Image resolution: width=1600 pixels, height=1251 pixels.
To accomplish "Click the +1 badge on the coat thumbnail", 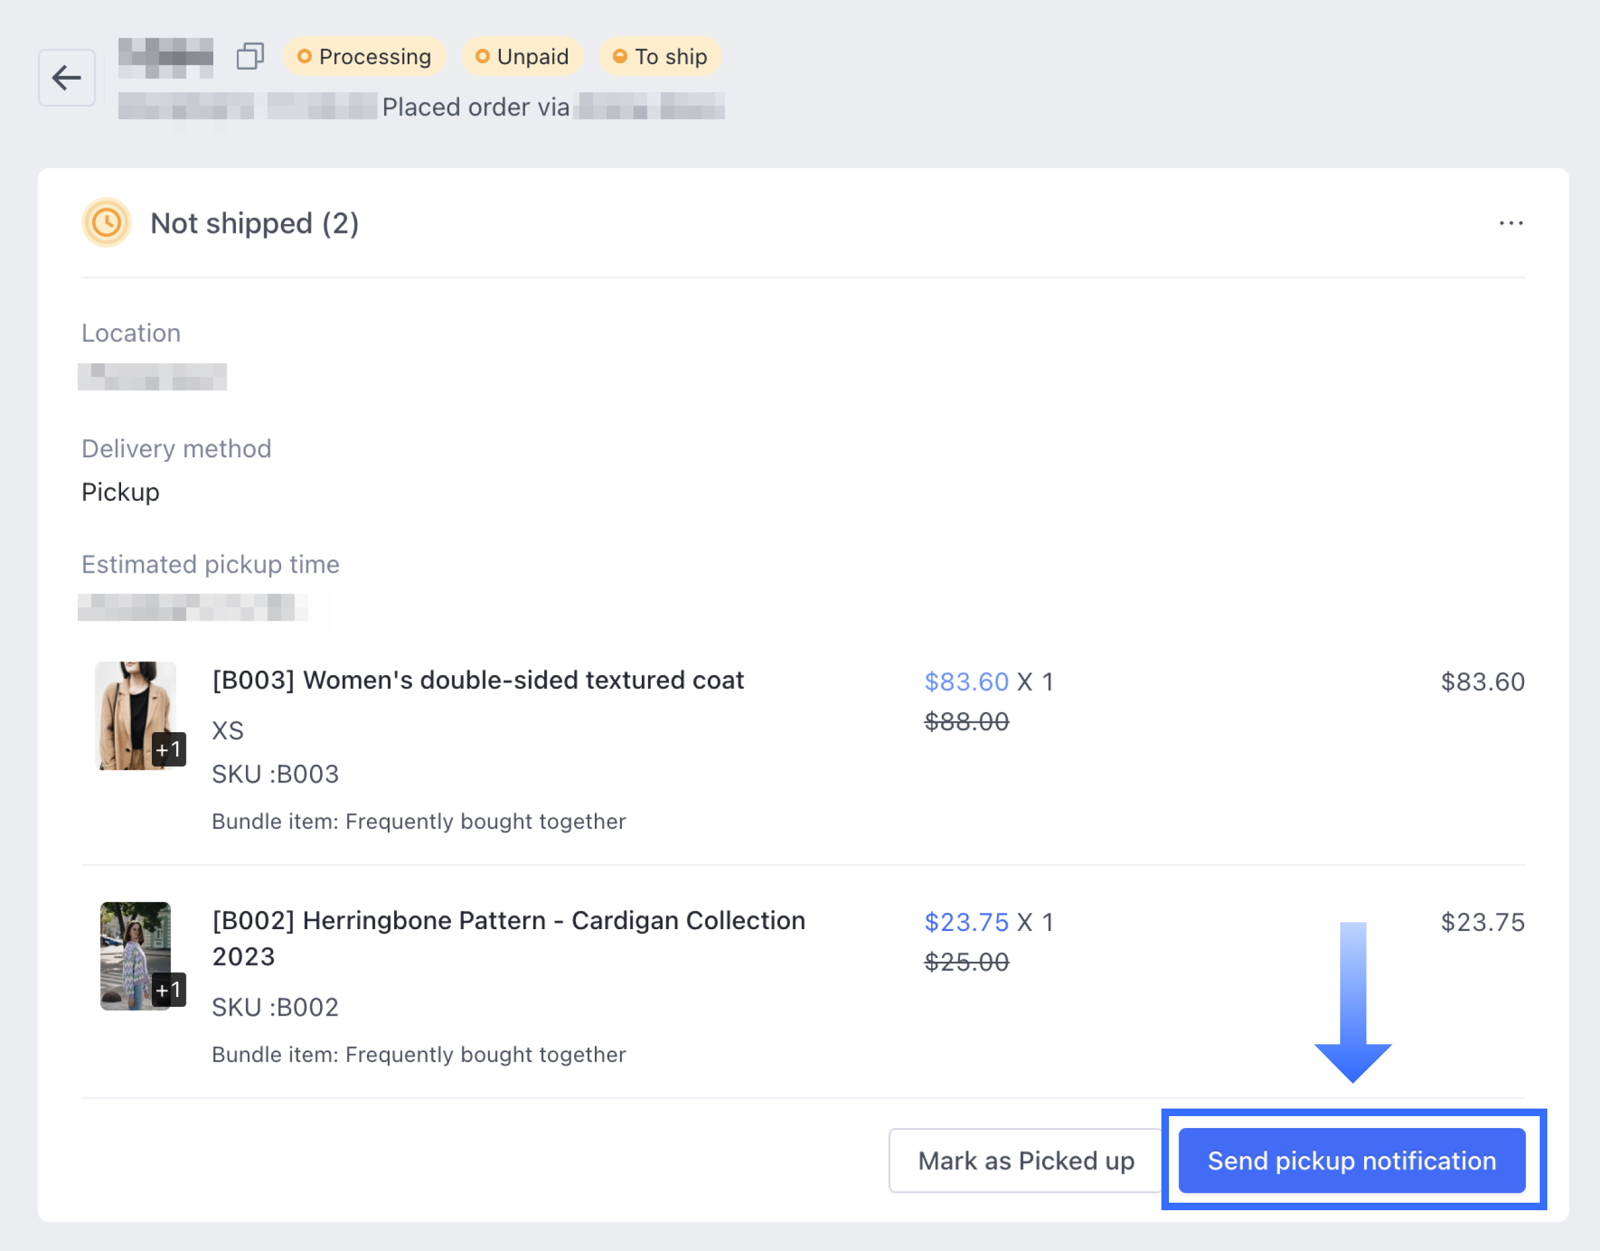I will 169,748.
